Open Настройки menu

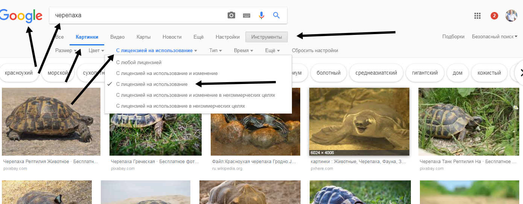(228, 37)
